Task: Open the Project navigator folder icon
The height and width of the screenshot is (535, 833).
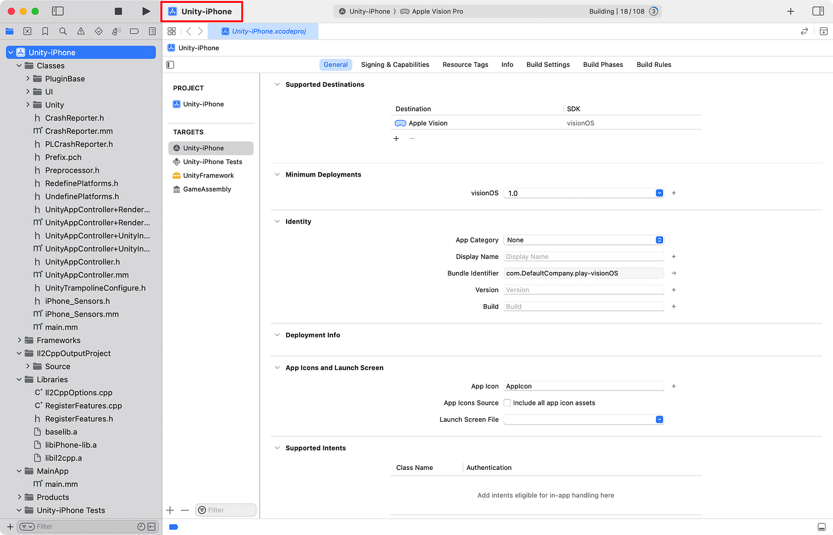Action: (x=9, y=31)
